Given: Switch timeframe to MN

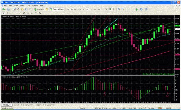Looking at the screenshot, I should [99, 9].
